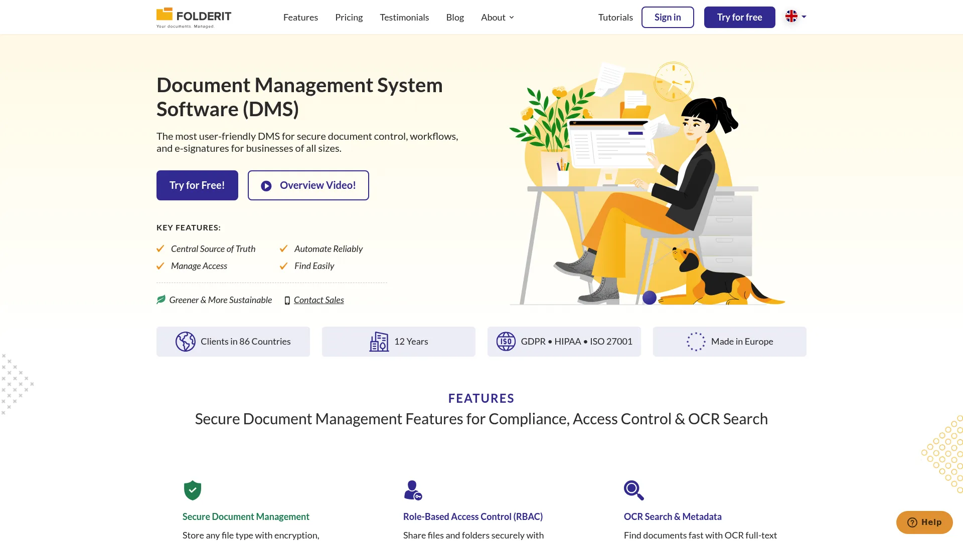
Task: Visit the Blog nav link
Action: (455, 18)
